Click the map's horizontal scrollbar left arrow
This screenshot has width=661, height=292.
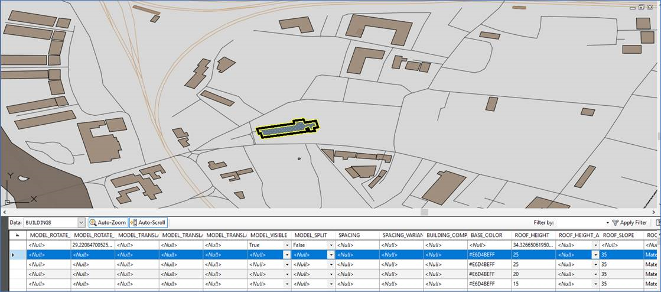4,212
